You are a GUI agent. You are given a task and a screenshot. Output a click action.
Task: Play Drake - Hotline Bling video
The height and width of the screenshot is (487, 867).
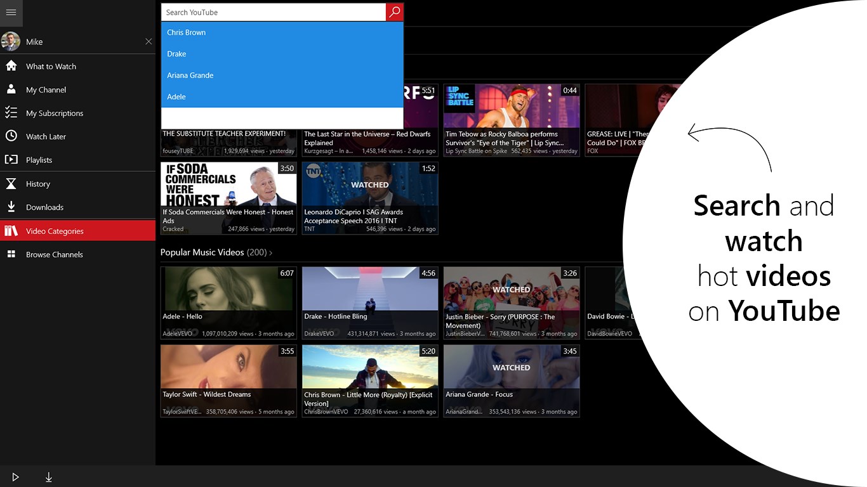click(x=370, y=302)
